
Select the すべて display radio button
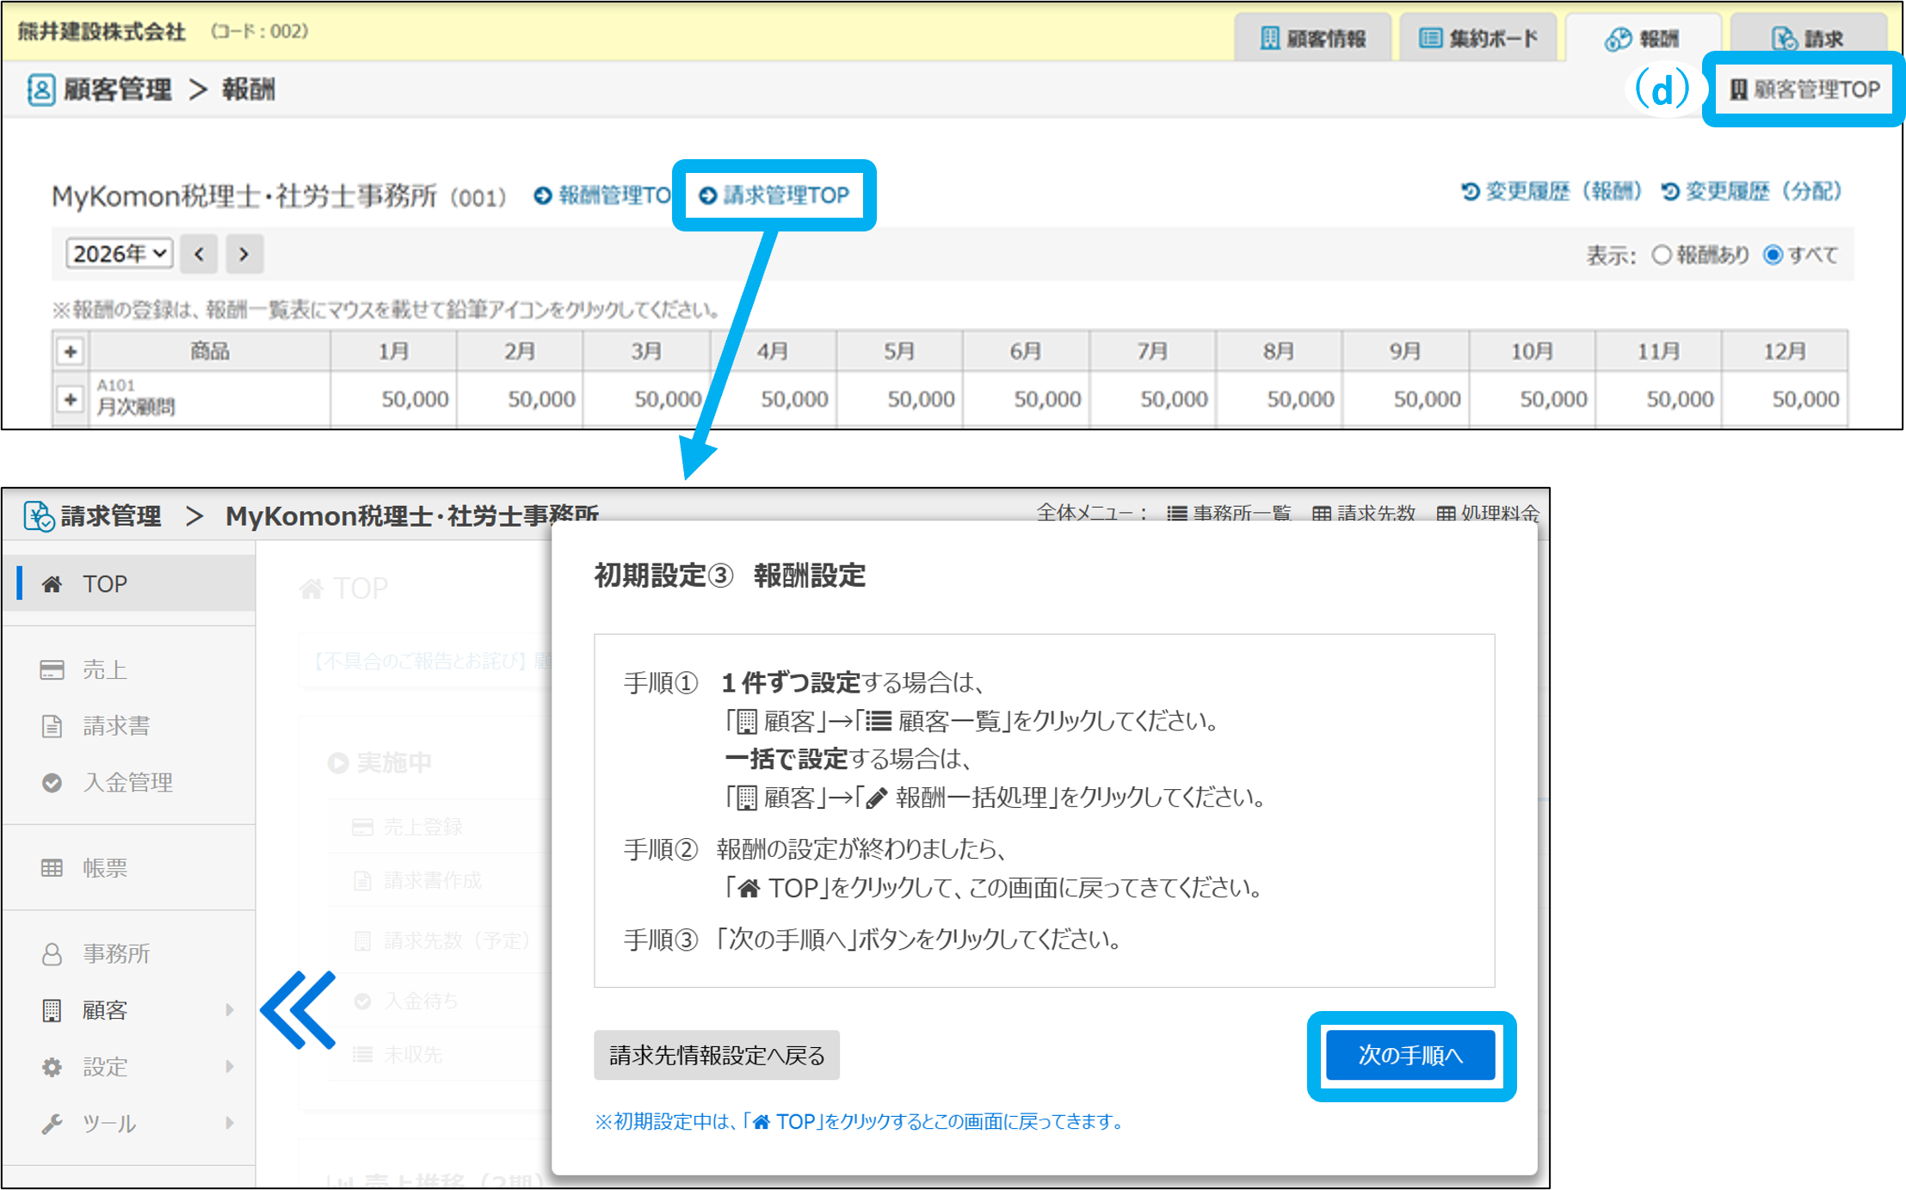1773,255
